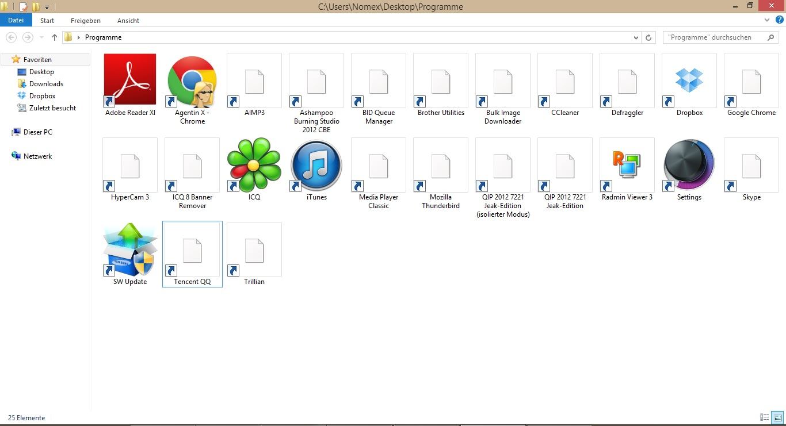Expand the address bar history dropdown

[x=636, y=37]
